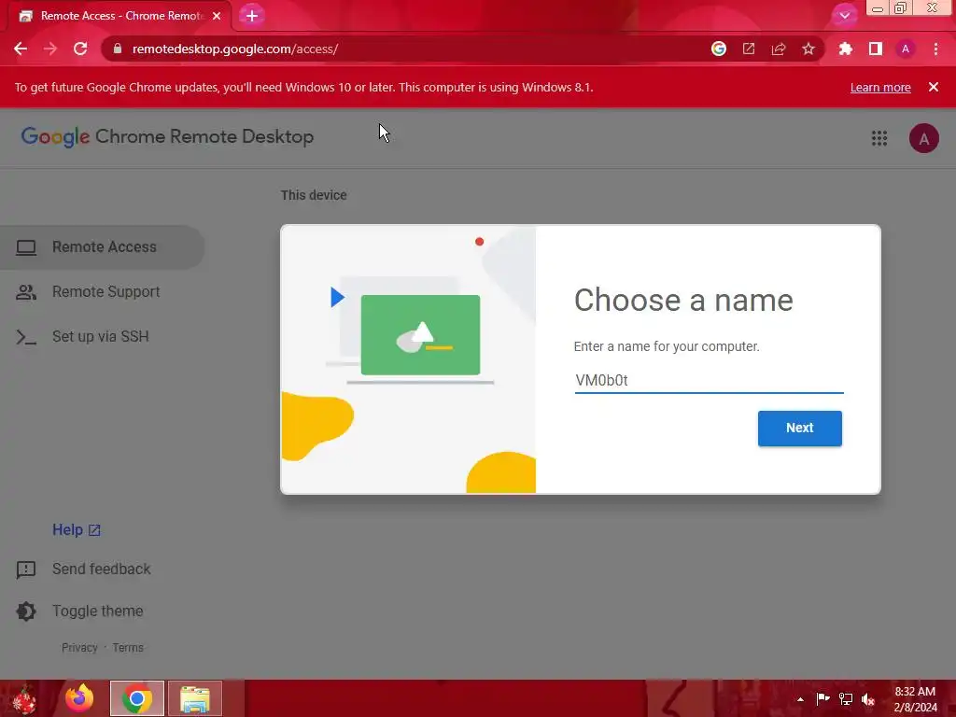The image size is (956, 717).
Task: Click muted speaker volume tray icon
Action: point(868,699)
